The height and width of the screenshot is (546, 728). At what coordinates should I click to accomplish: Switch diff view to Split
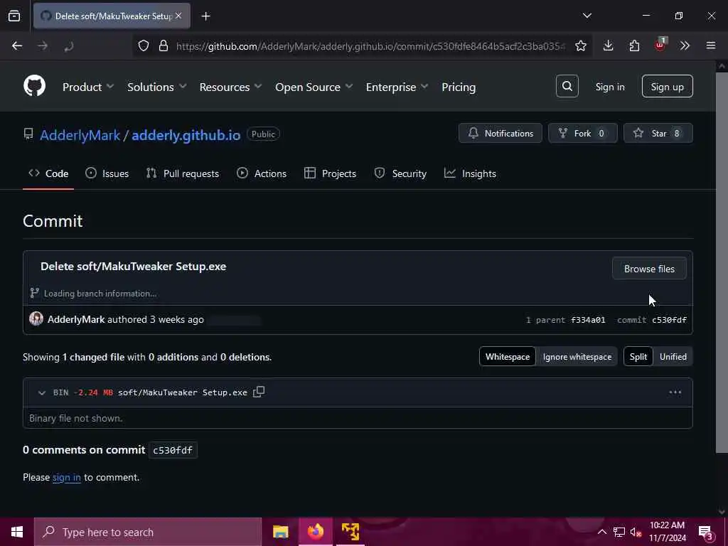click(638, 357)
